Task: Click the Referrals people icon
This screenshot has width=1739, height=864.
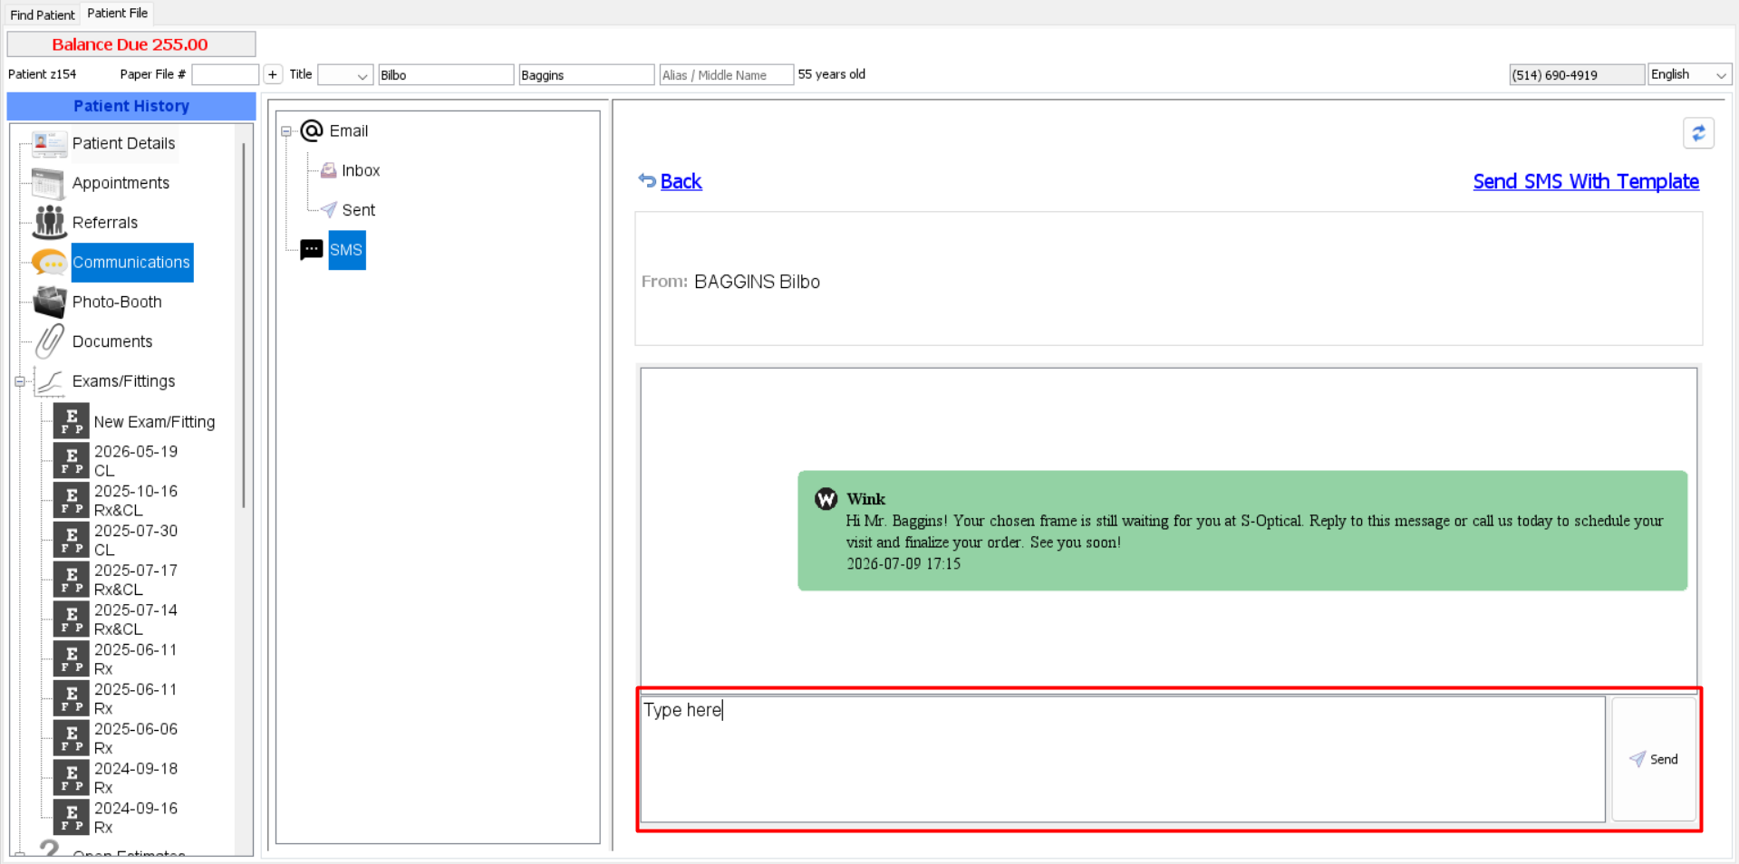Action: pos(49,222)
